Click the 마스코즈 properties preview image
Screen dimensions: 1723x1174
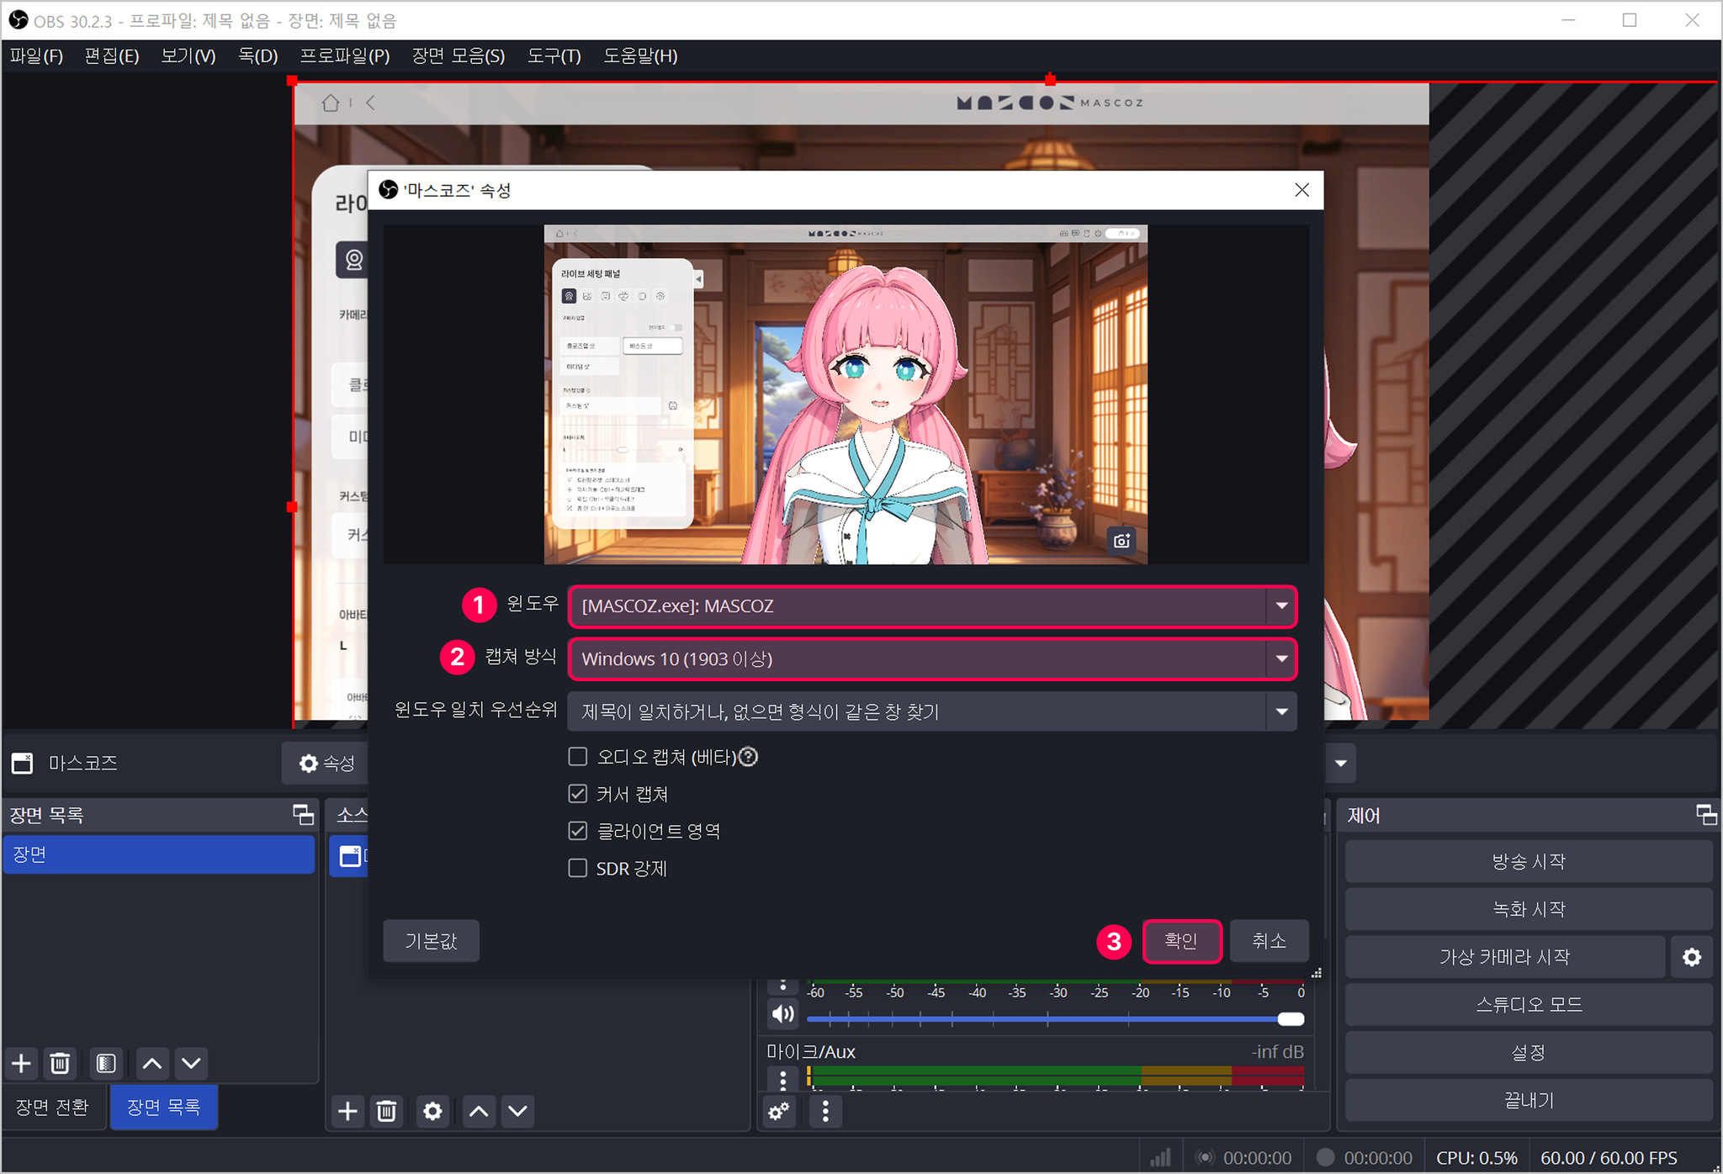point(846,394)
